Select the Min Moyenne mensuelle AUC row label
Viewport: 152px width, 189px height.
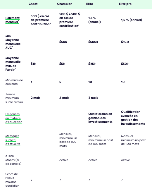click(13, 42)
